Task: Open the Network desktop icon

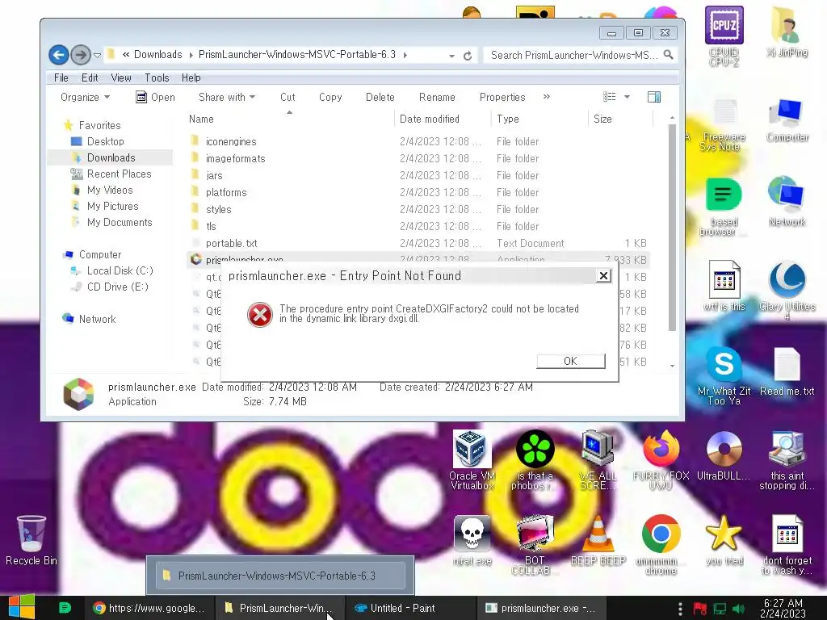Action: tap(787, 201)
